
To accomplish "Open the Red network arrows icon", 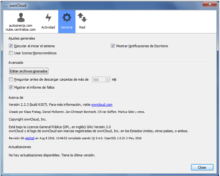I will (82, 17).
